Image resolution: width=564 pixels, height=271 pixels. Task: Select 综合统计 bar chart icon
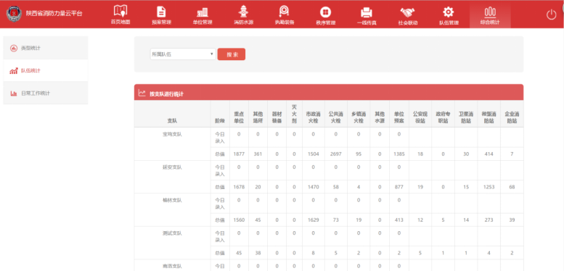490,12
